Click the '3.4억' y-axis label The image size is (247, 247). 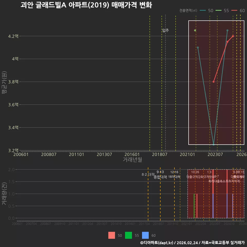(x=13, y=127)
